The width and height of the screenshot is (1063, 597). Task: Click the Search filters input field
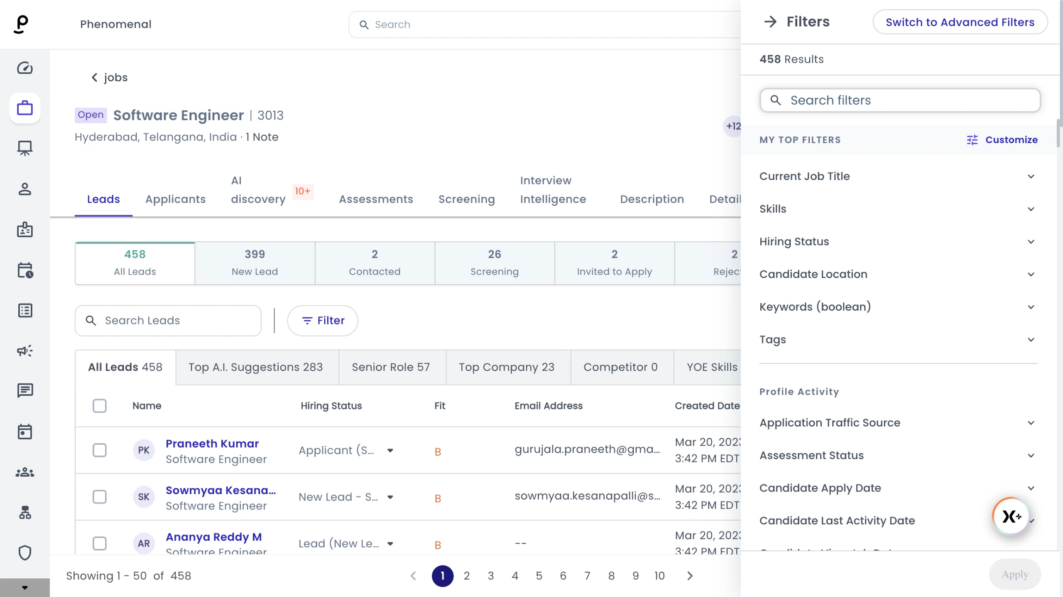coord(900,100)
